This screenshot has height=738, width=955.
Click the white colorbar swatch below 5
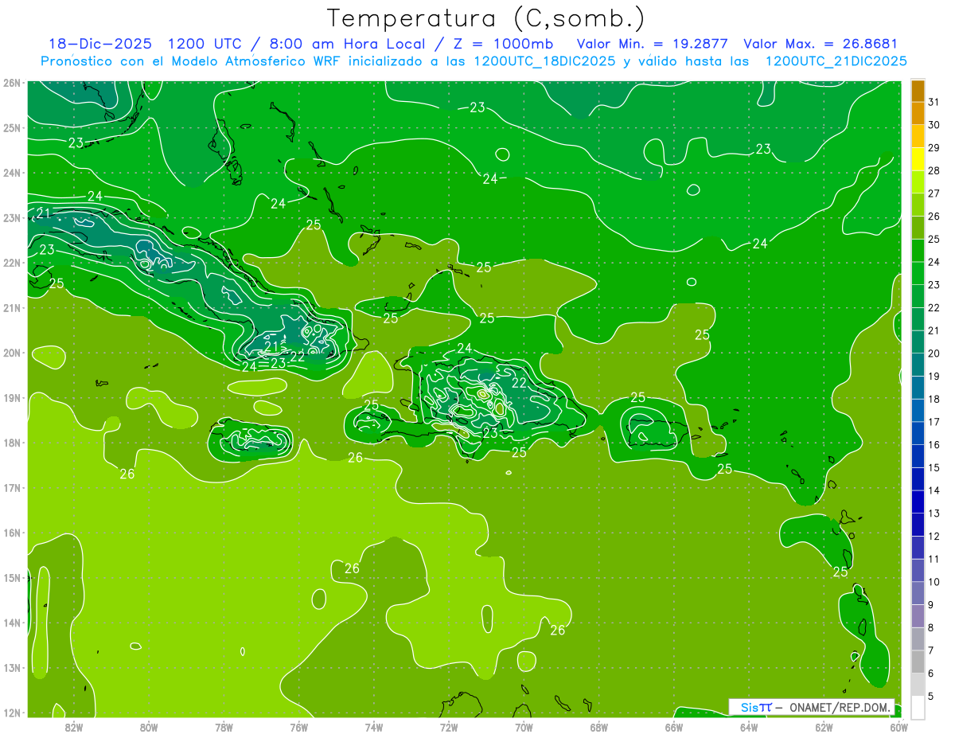click(x=918, y=707)
